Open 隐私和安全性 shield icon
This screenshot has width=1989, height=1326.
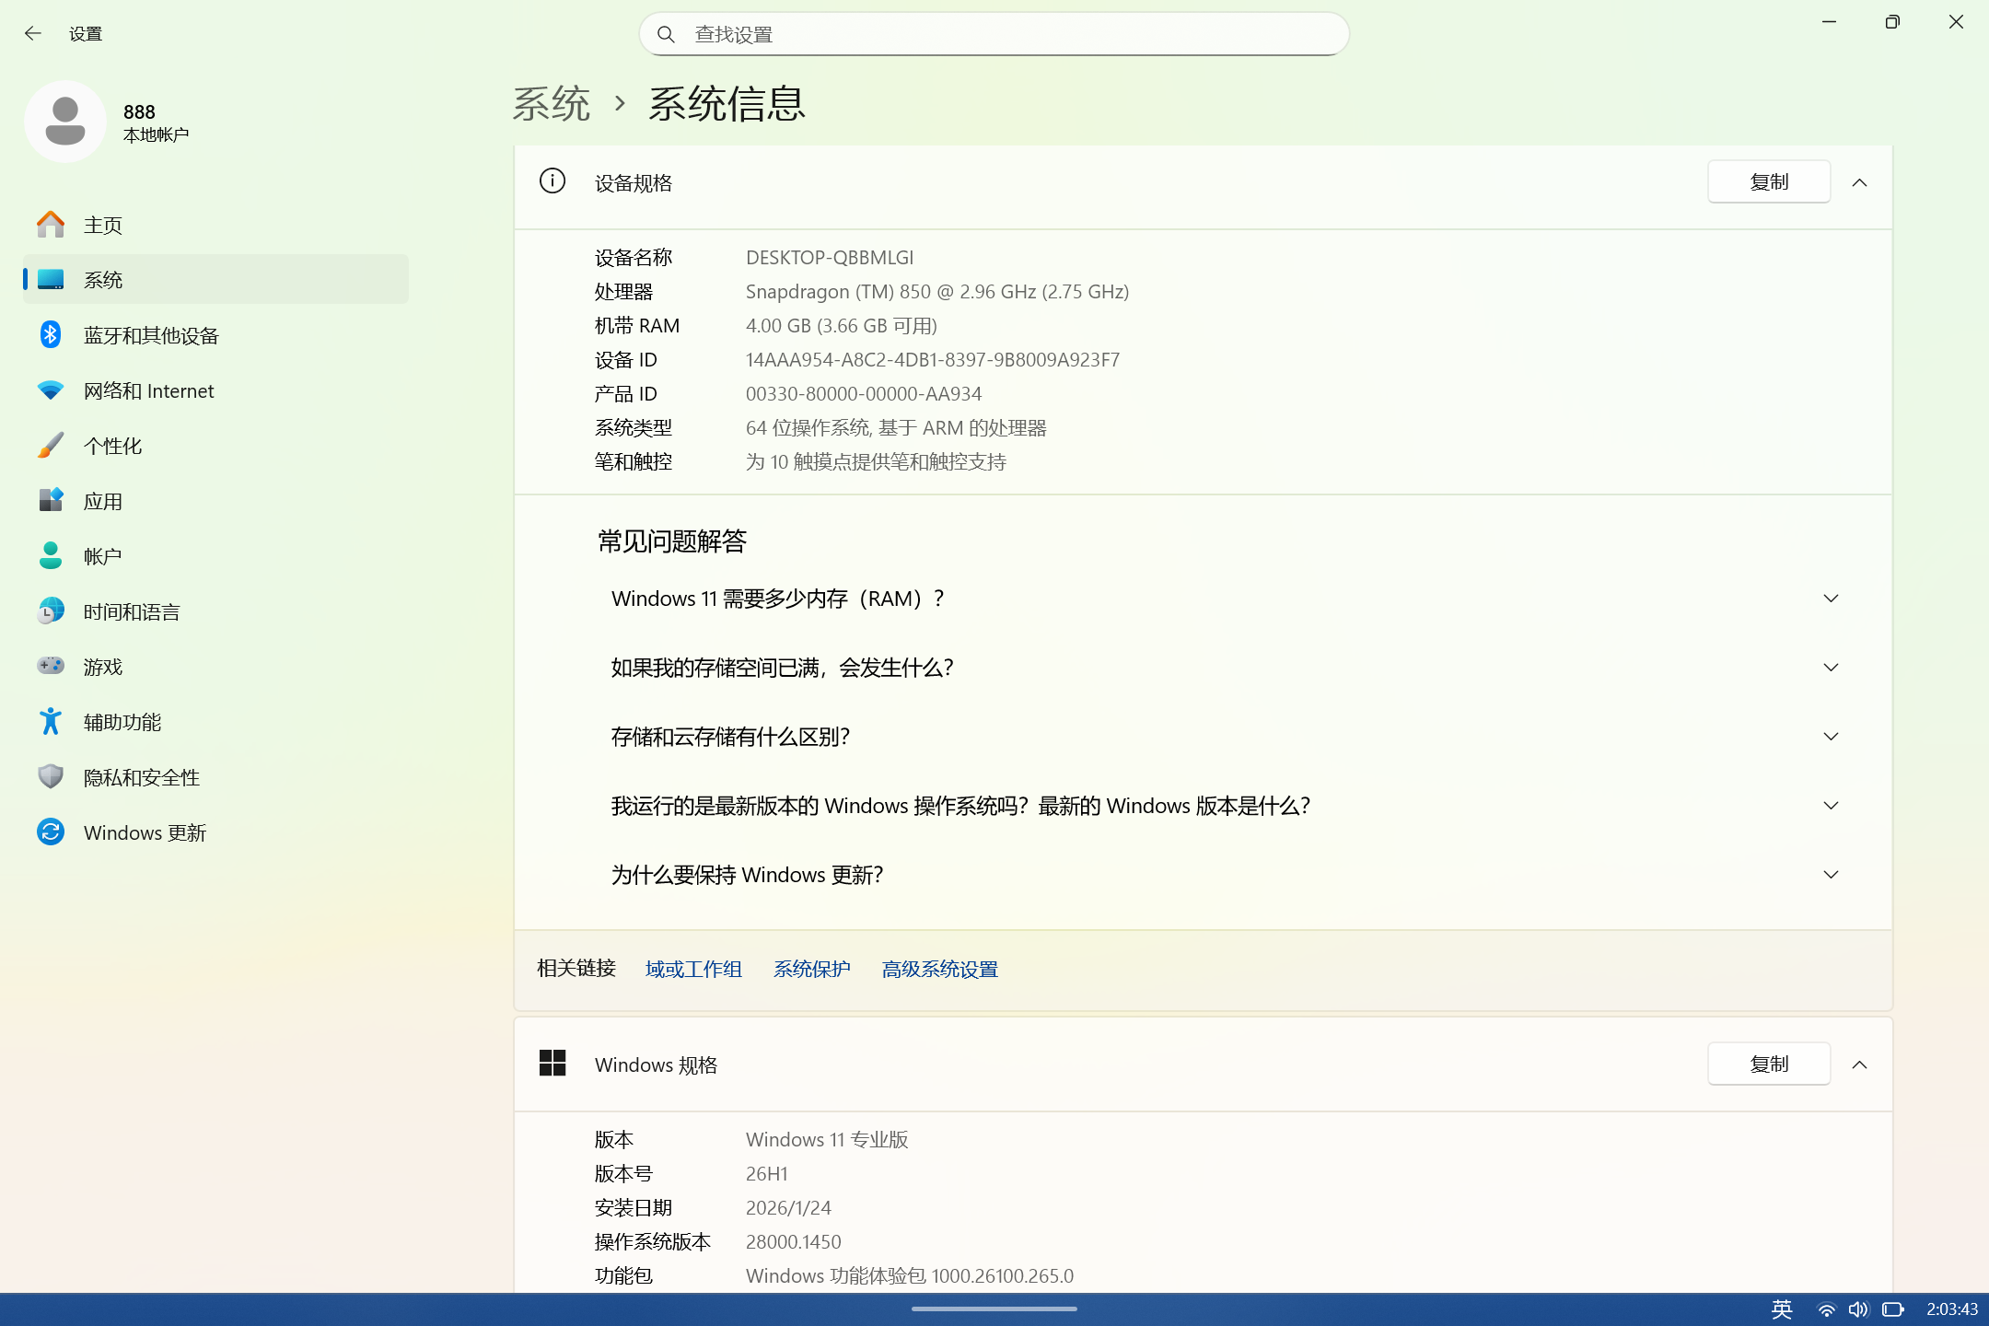[51, 777]
